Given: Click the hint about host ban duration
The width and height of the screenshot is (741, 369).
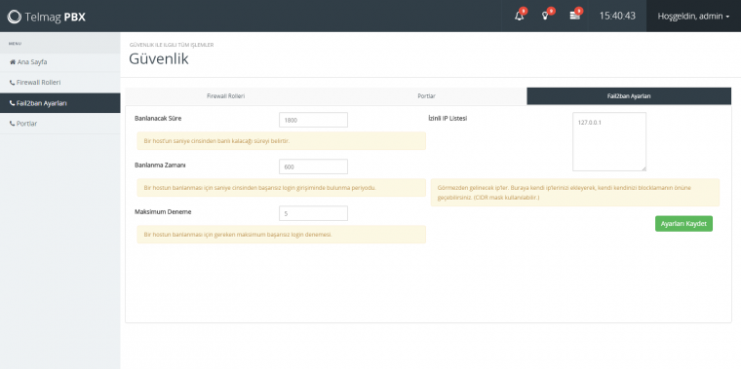Looking at the screenshot, I should [x=281, y=140].
